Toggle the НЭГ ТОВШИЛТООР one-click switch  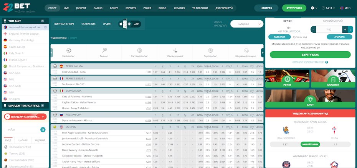point(289,27)
